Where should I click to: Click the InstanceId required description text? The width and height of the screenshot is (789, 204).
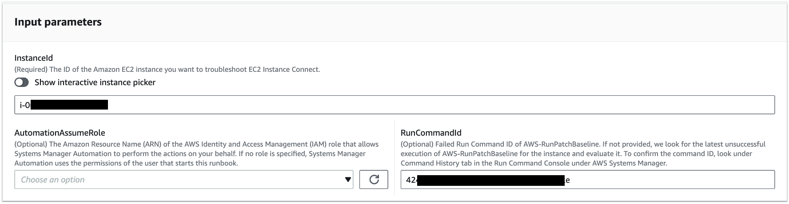pyautogui.click(x=167, y=70)
